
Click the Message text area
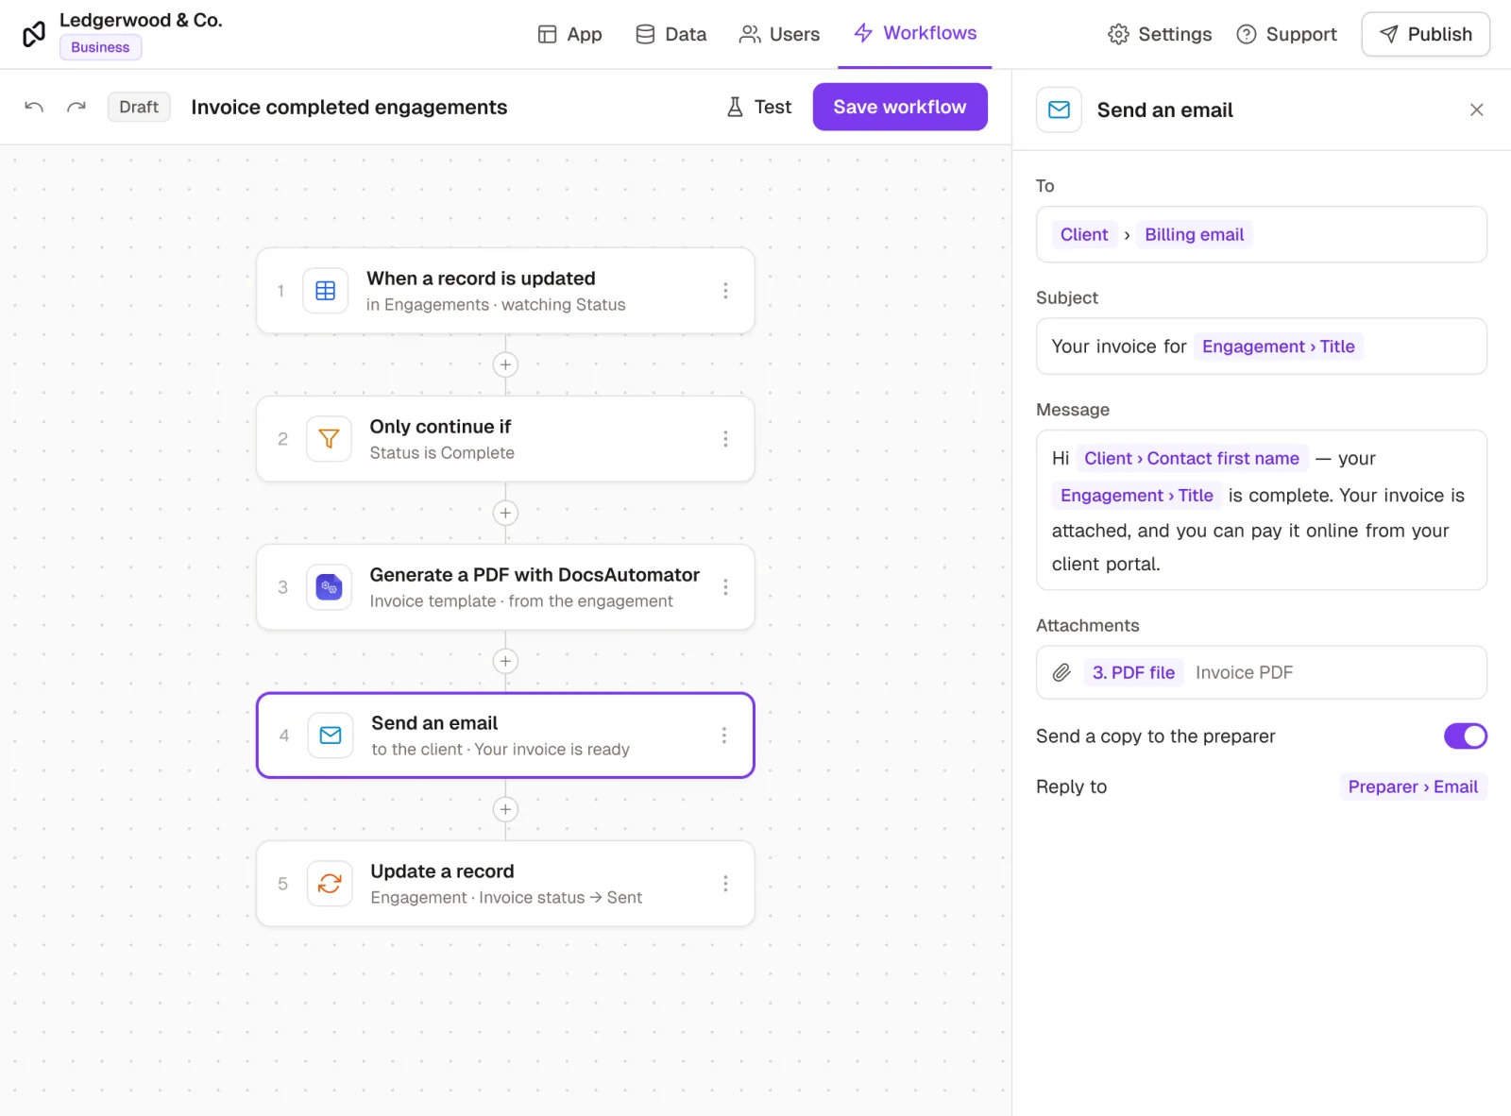(1261, 510)
